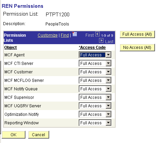Click the PTPT1200 permission list value
The width and height of the screenshot is (157, 143).
[x=58, y=15]
